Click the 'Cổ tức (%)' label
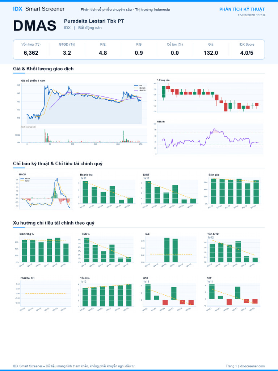Viewport: 278px width, 371px height. pos(175,45)
